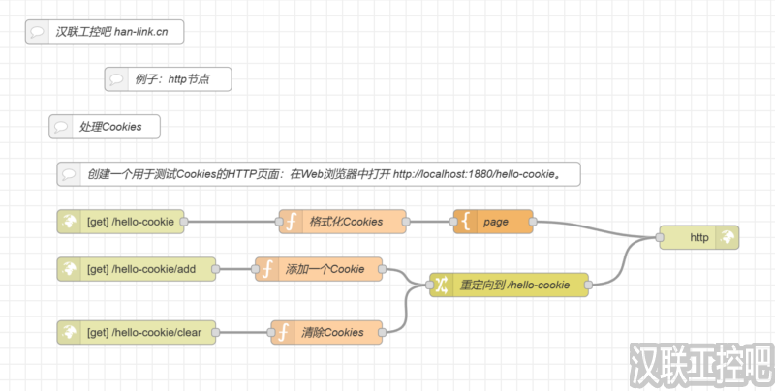Image resolution: width=775 pixels, height=391 pixels.
Task: Click the globe icon on the hello-cookie/clear node
Action: (70, 332)
